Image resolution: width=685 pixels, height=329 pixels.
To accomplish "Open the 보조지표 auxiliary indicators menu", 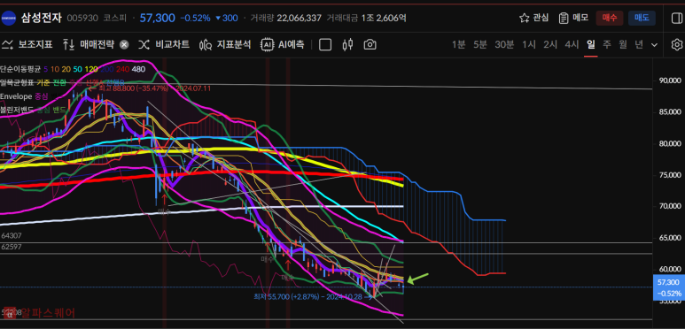I will click(x=27, y=44).
